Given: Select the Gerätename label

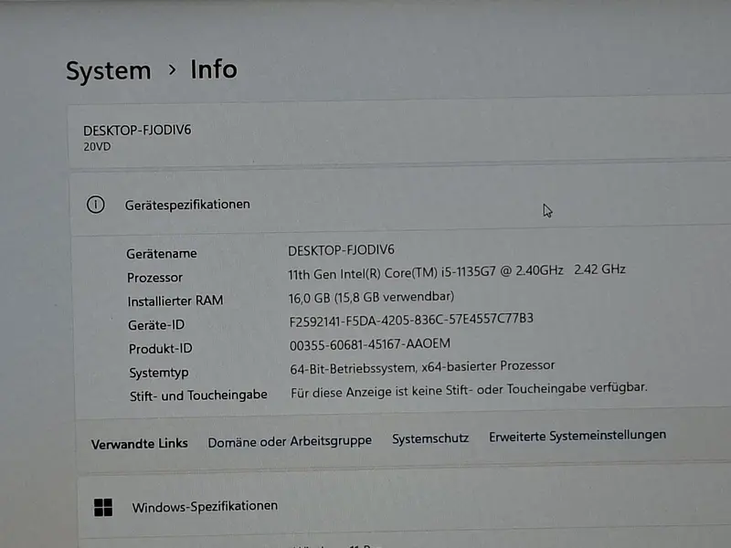Looking at the screenshot, I should click(x=162, y=254).
